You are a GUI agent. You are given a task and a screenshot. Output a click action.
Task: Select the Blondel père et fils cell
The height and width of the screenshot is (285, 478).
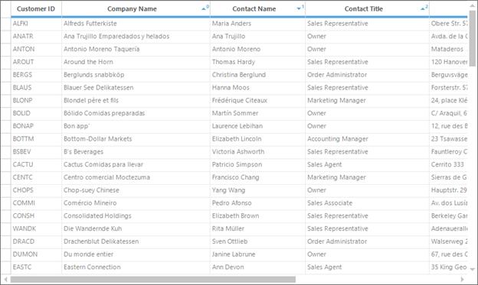[x=136, y=100]
